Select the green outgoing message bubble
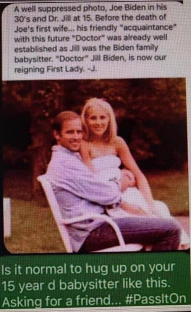 click(x=95, y=281)
